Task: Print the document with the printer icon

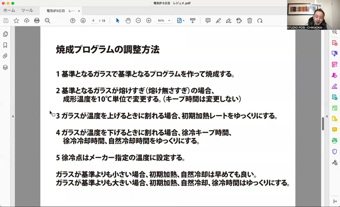Action: pyautogui.click(x=37, y=20)
